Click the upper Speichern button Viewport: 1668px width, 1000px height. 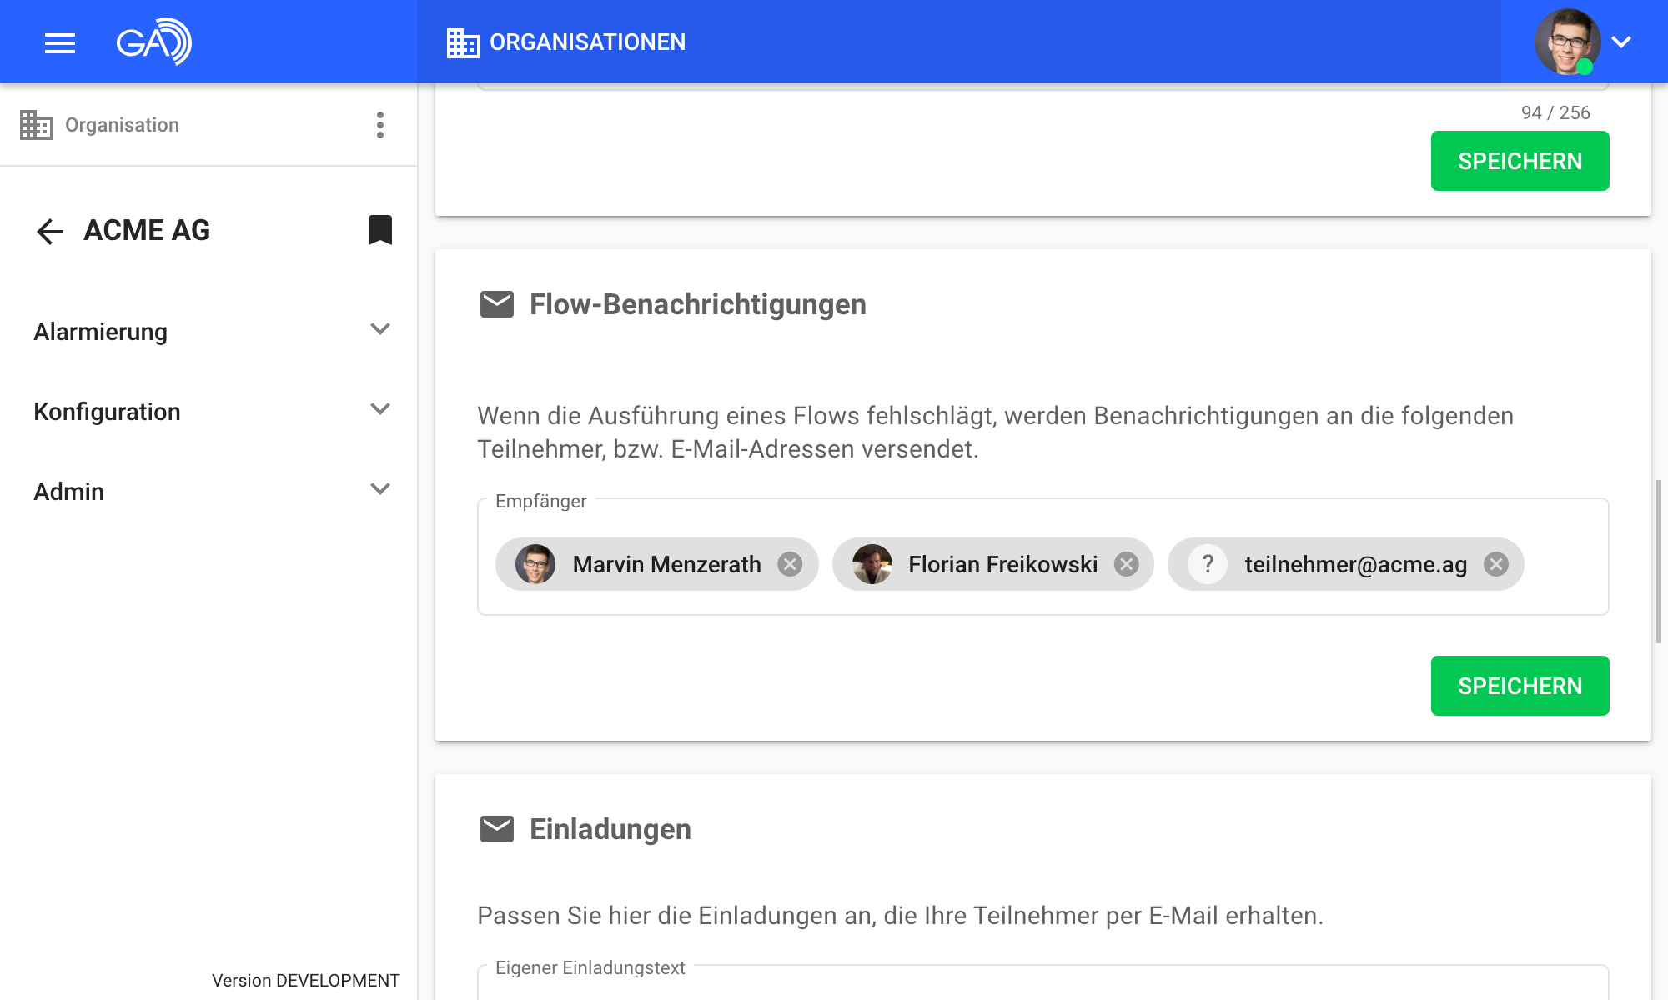click(1520, 161)
